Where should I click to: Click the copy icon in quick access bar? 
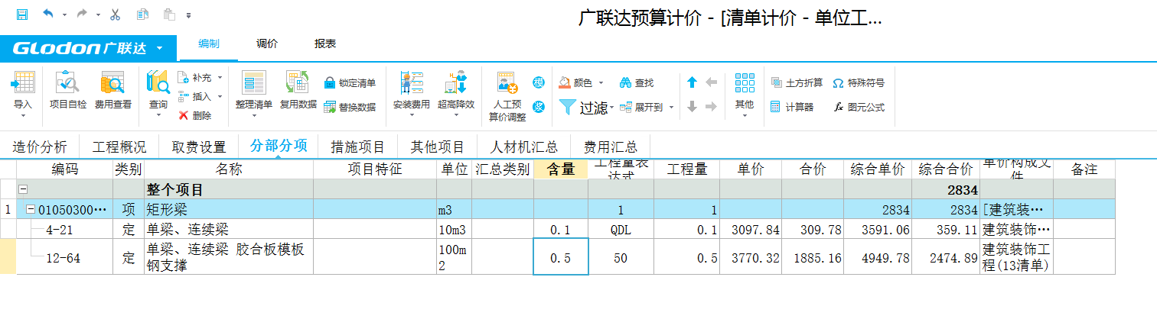pos(142,14)
